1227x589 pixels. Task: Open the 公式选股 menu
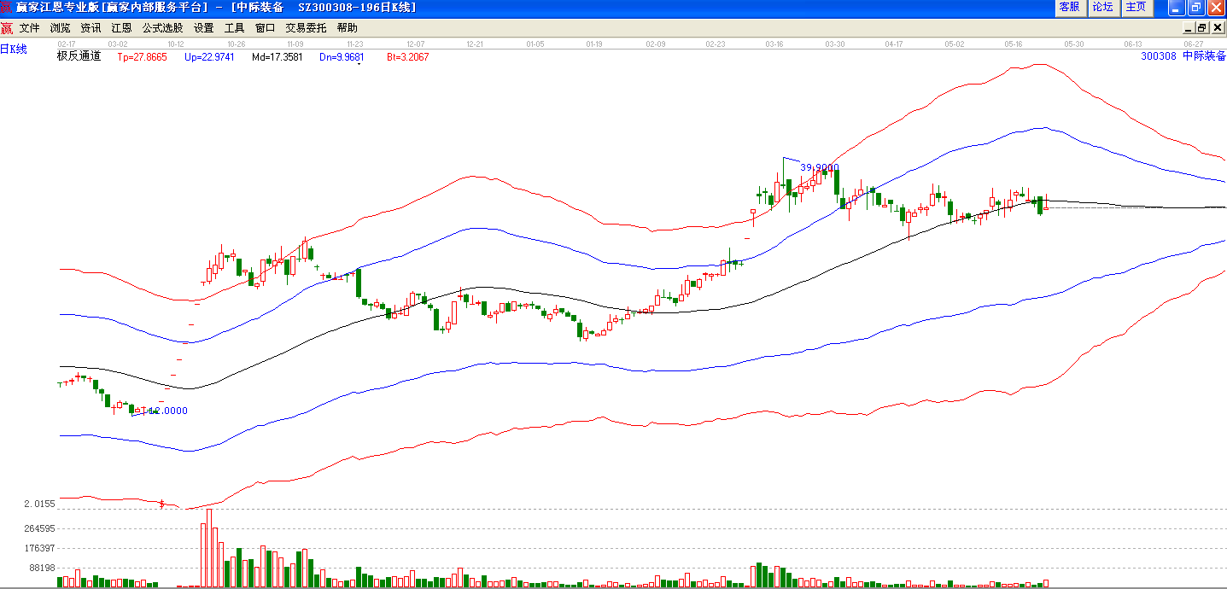pyautogui.click(x=163, y=28)
